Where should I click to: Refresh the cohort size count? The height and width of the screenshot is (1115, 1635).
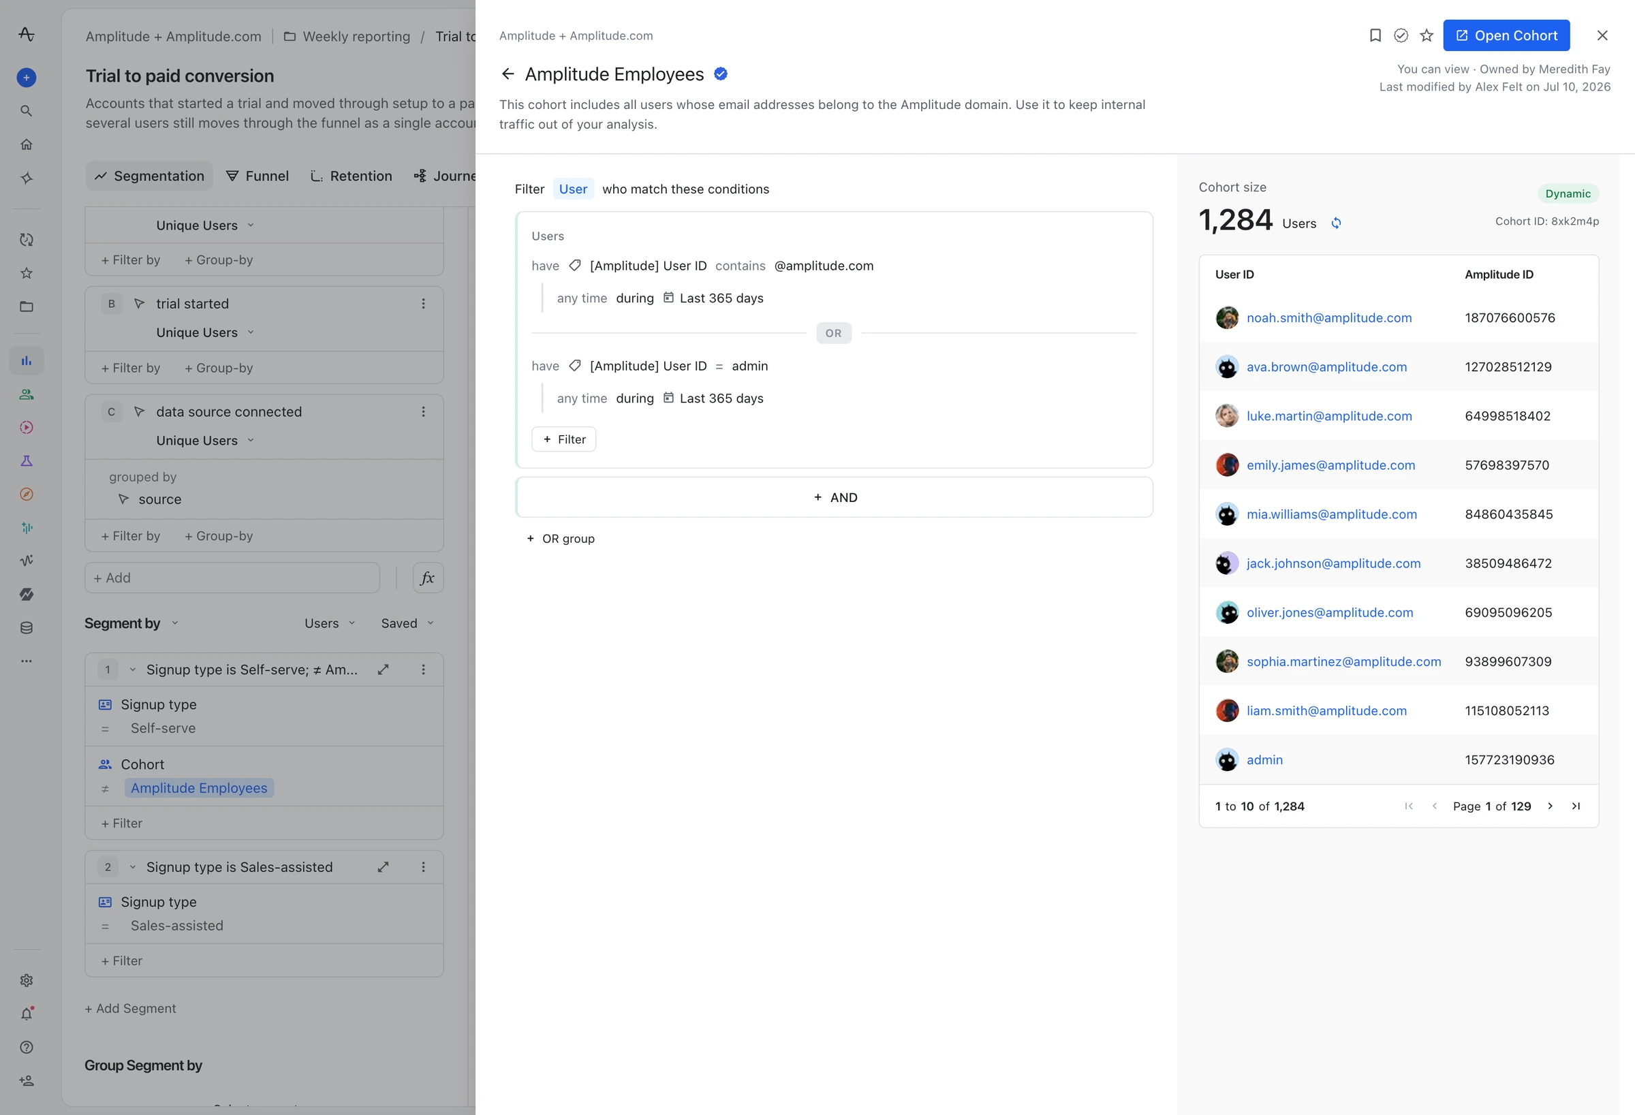point(1336,223)
